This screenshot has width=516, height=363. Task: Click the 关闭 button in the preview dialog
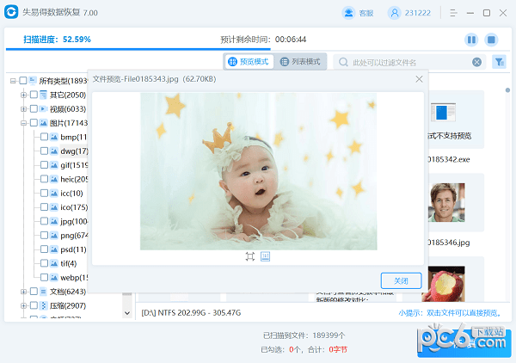[x=401, y=280]
